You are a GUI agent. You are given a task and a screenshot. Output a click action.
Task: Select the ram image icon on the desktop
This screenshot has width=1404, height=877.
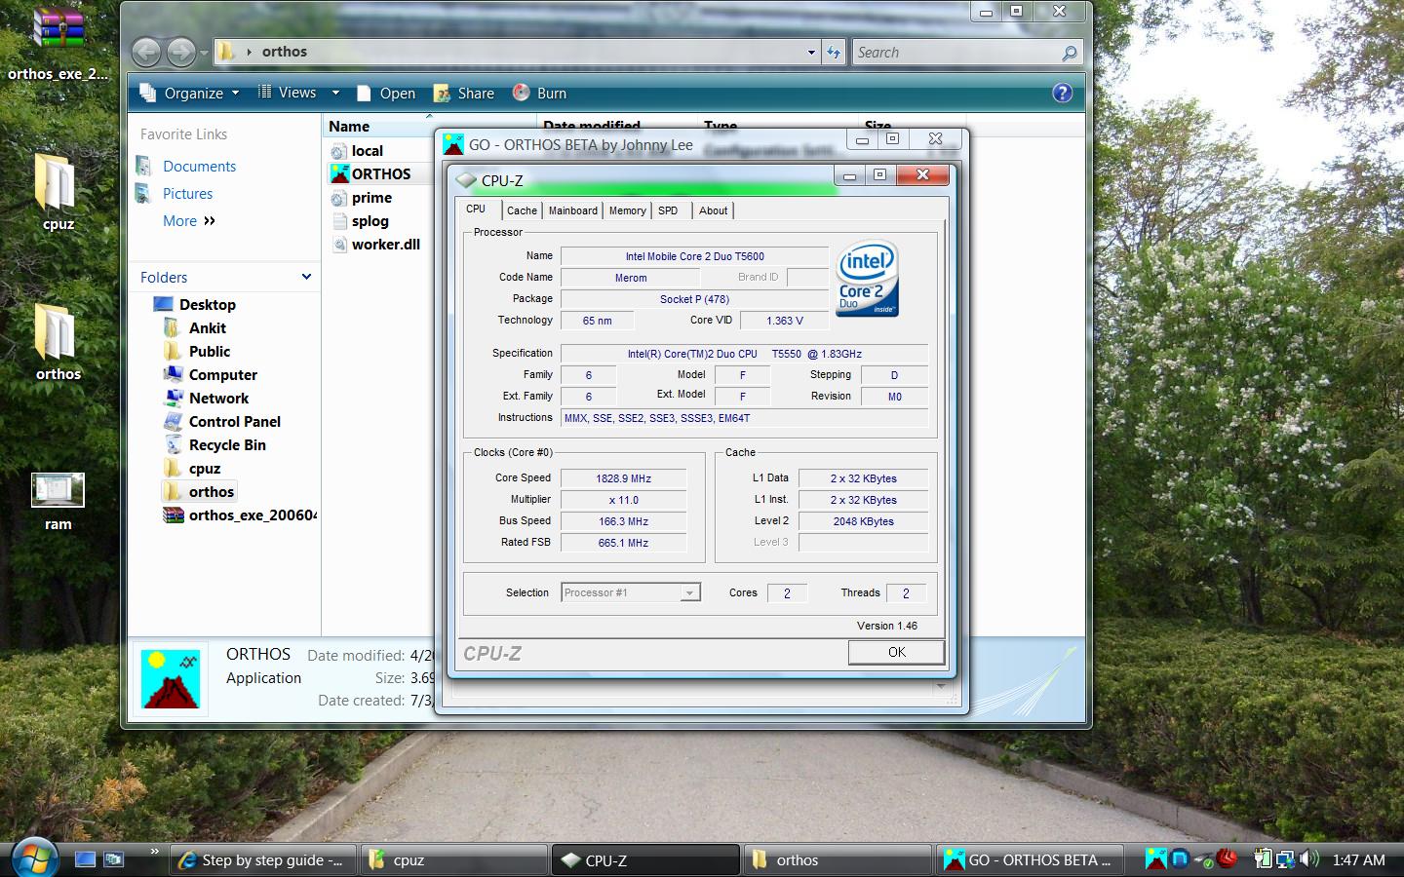tap(58, 502)
